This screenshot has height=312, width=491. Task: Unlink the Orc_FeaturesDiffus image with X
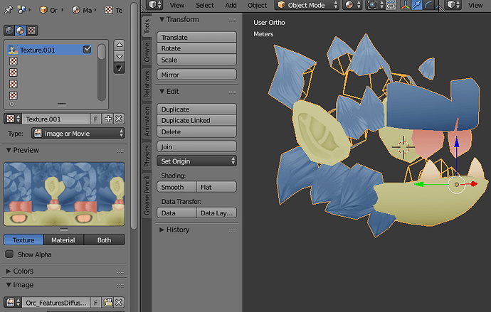119,302
